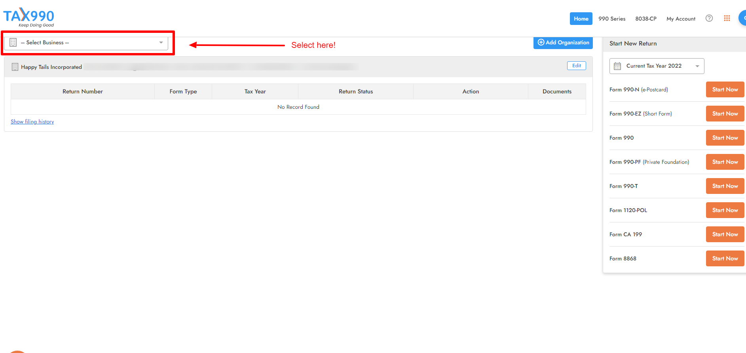Start Now for Form 990-N e-Postcard
This screenshot has height=353, width=746.
[725, 89]
